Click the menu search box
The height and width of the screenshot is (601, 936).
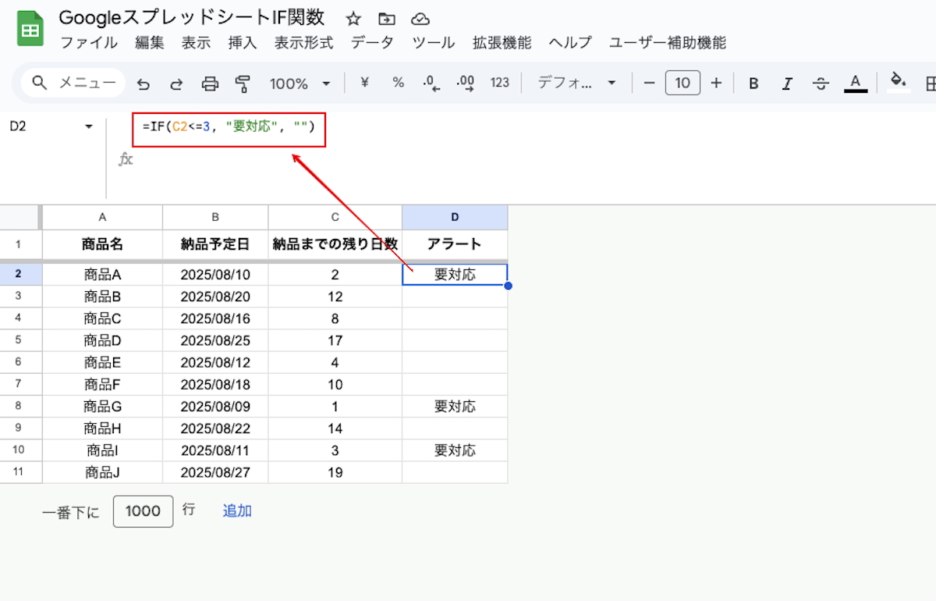tap(73, 83)
